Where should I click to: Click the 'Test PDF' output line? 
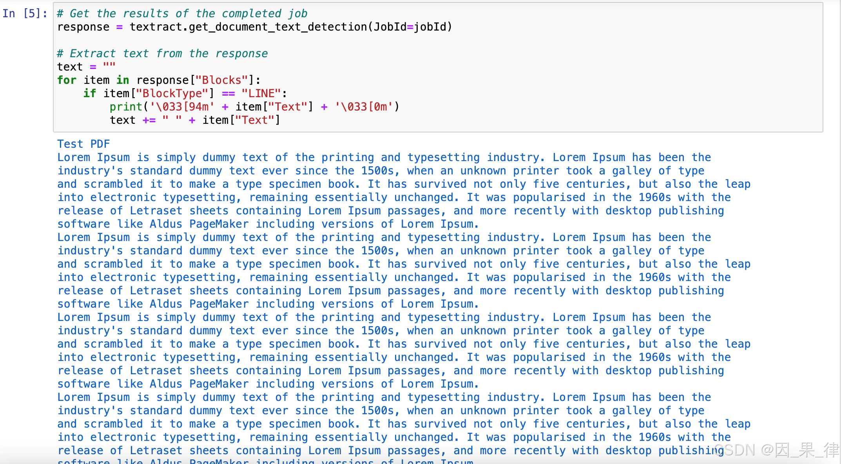(83, 144)
